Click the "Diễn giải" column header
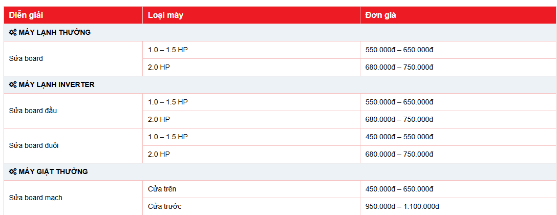This screenshot has width=557, height=215. click(x=26, y=15)
